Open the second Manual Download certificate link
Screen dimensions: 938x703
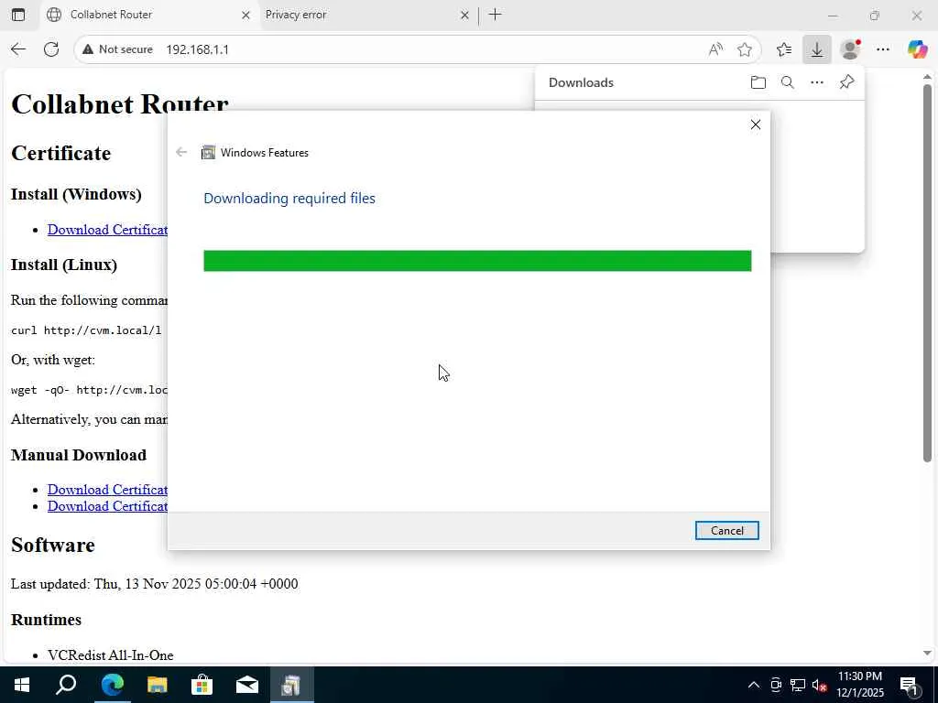click(x=108, y=506)
